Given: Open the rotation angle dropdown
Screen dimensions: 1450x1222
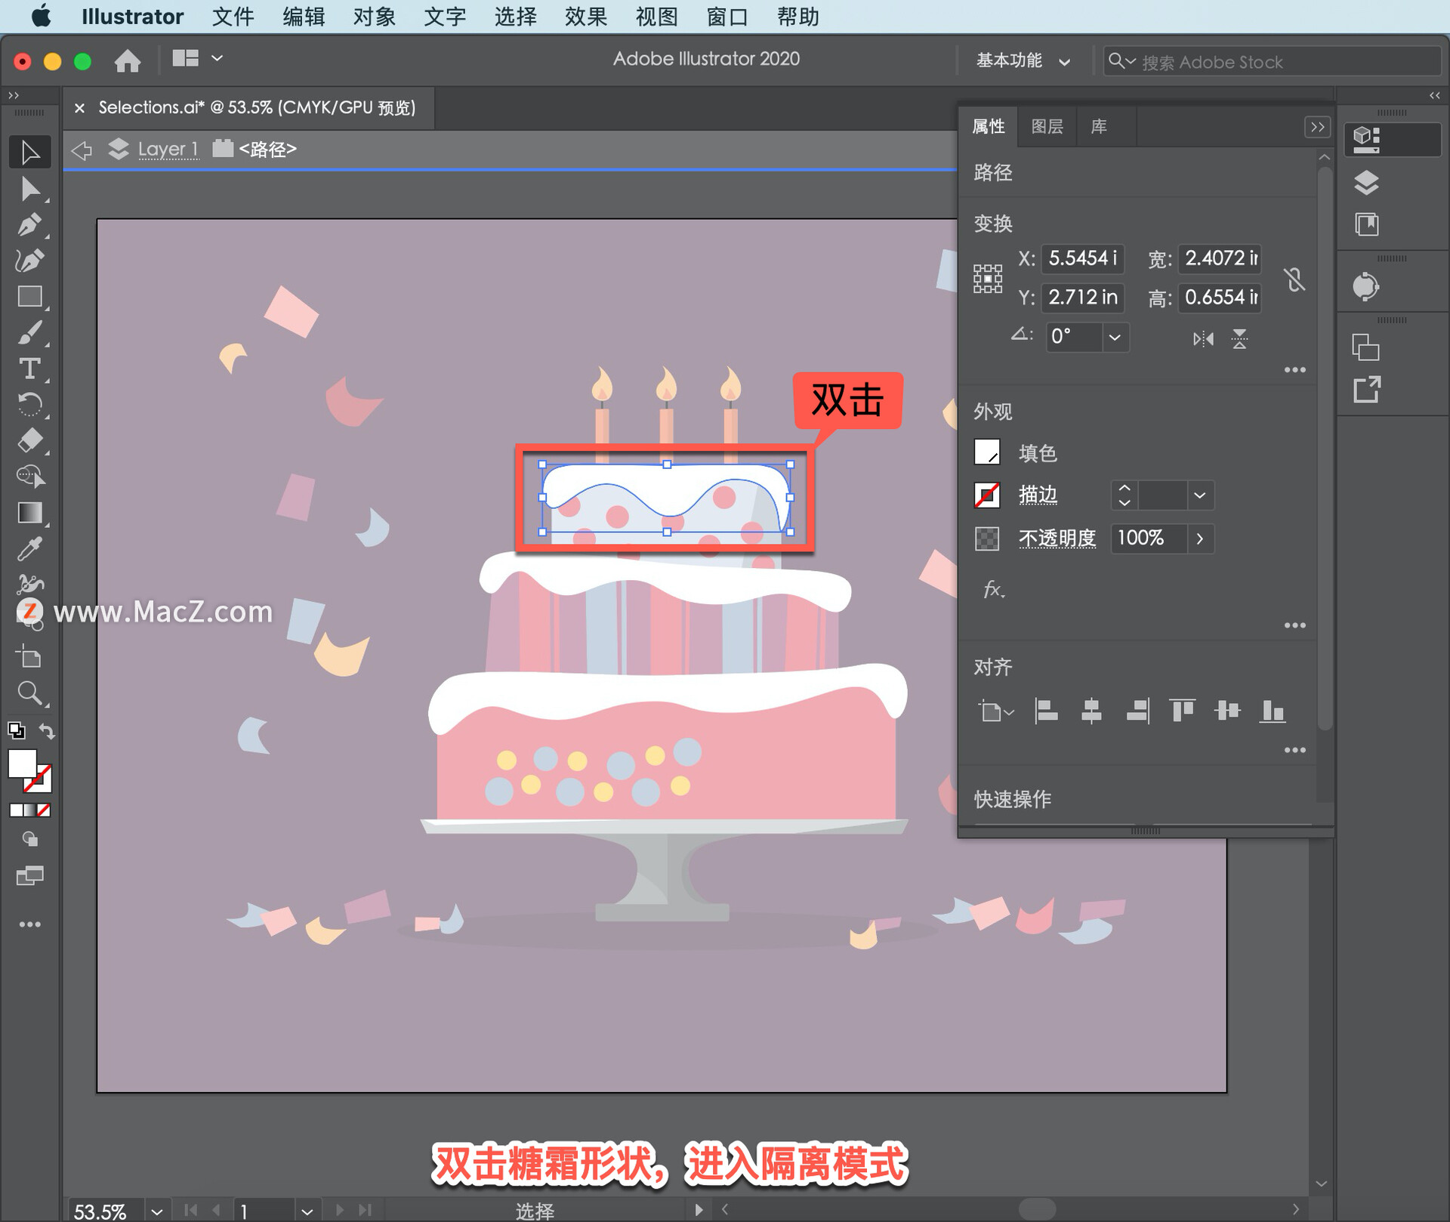Looking at the screenshot, I should [1115, 337].
